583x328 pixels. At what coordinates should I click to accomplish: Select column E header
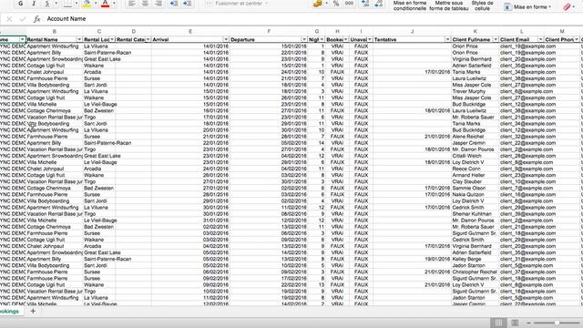coord(190,32)
